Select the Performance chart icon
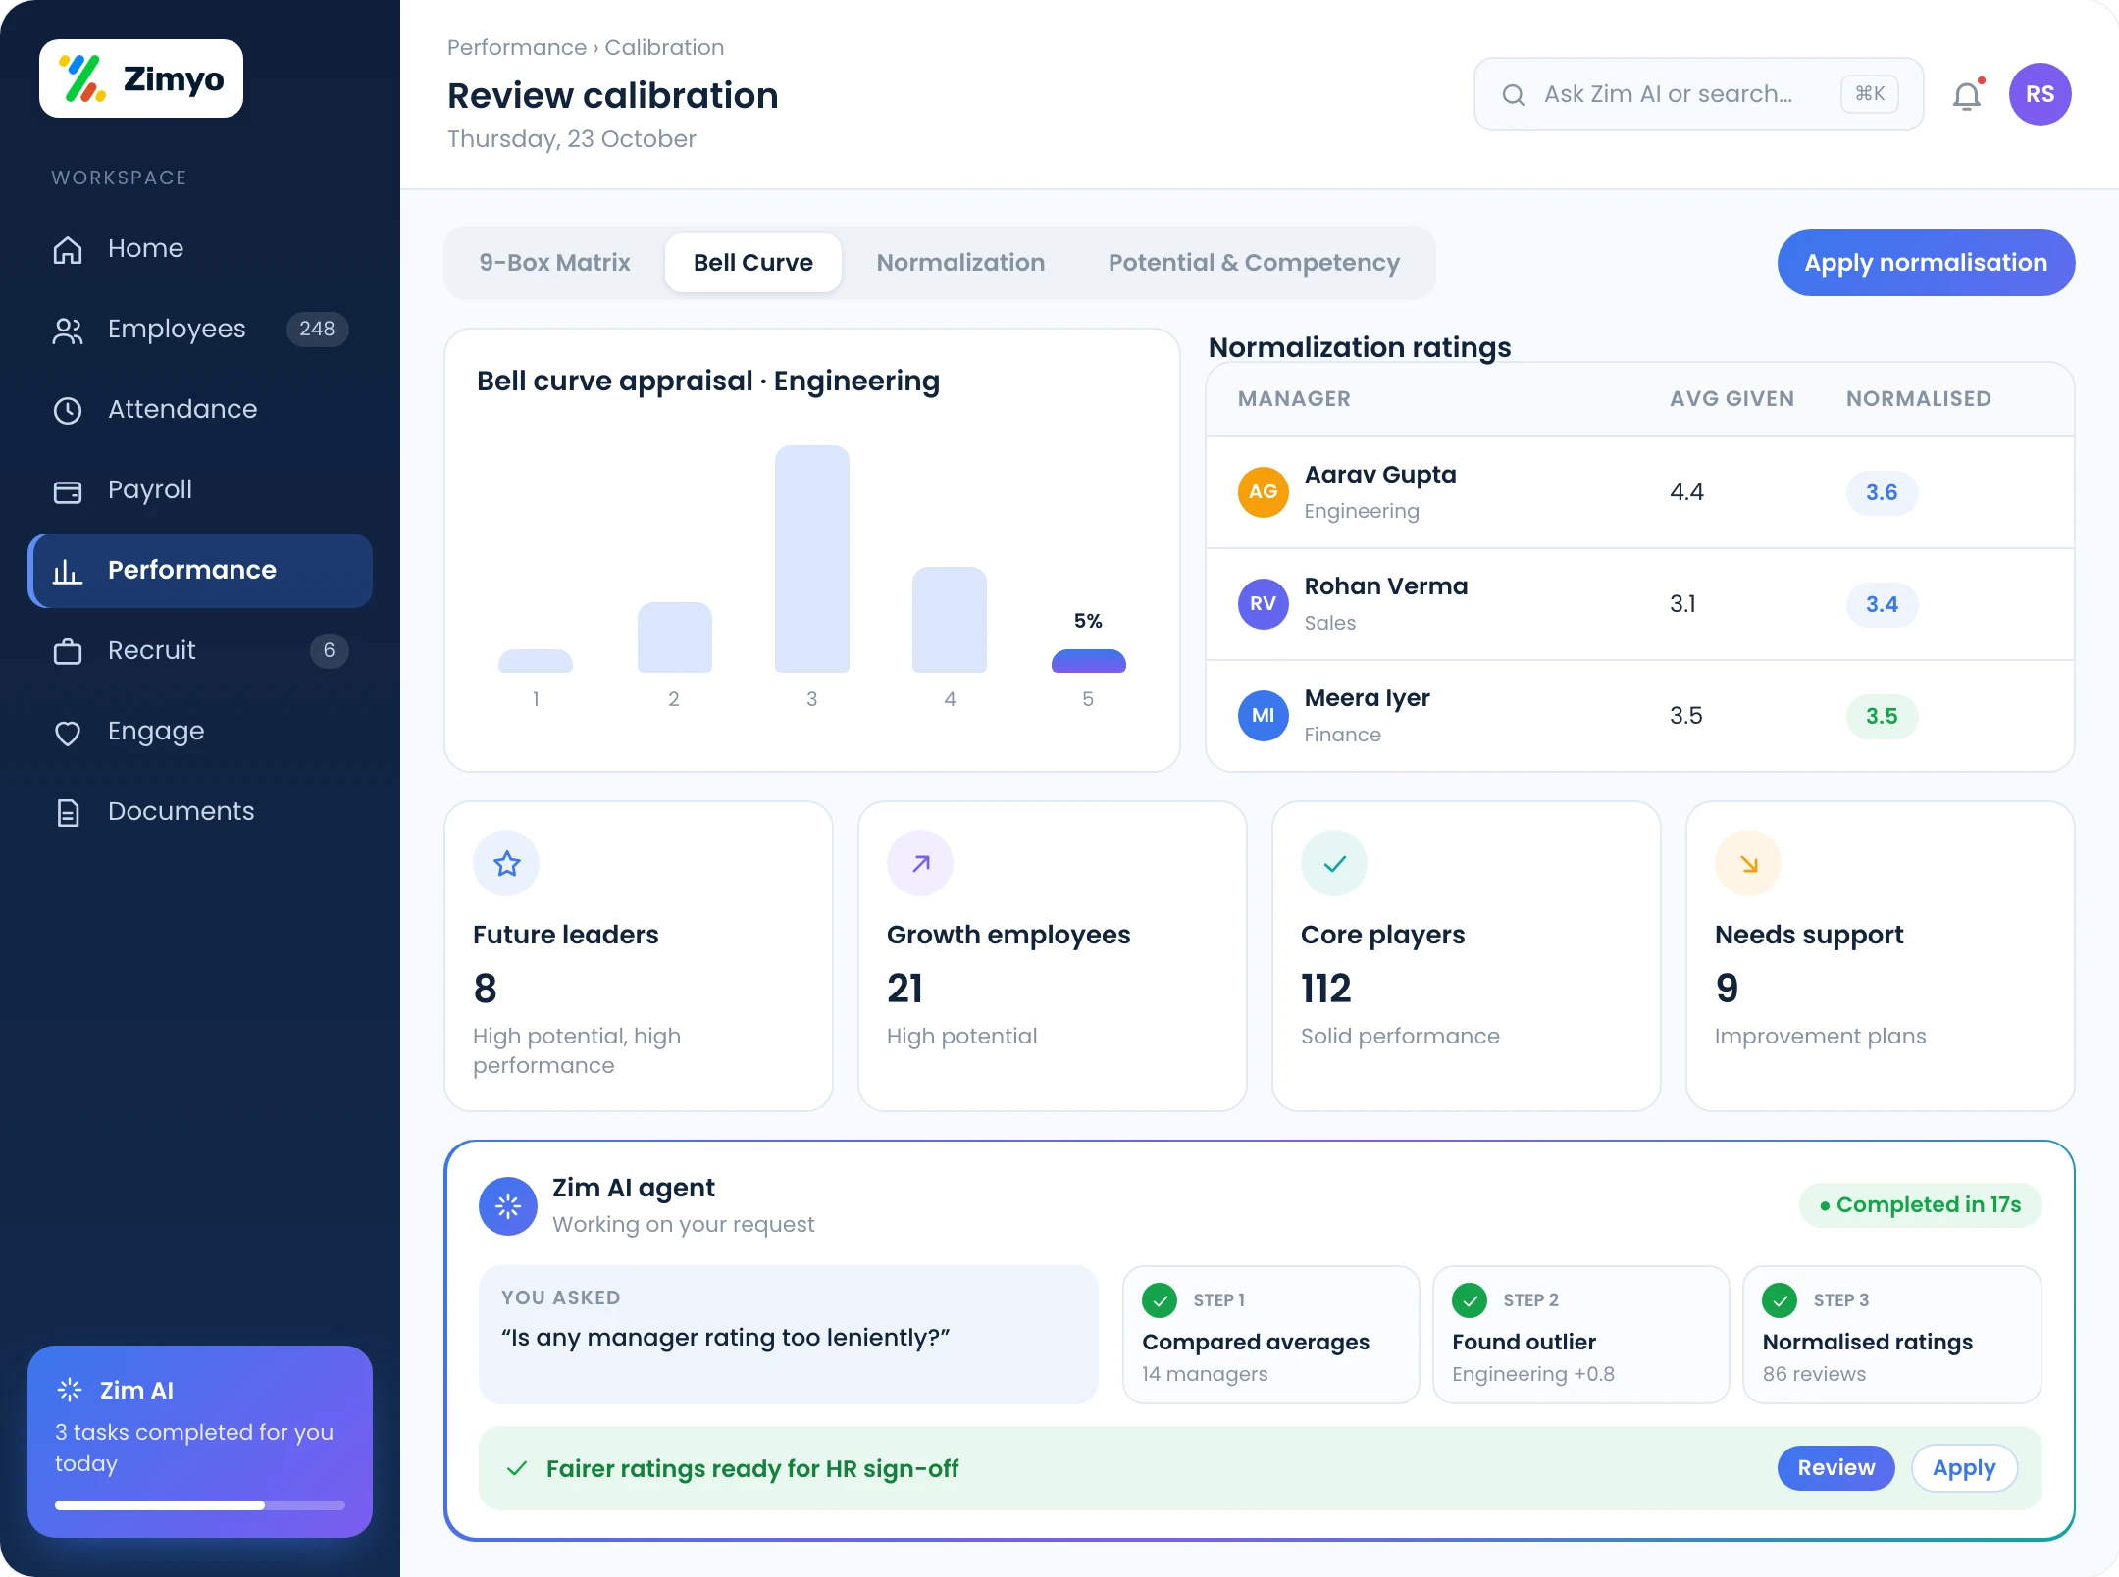The image size is (2119, 1577). coord(68,571)
